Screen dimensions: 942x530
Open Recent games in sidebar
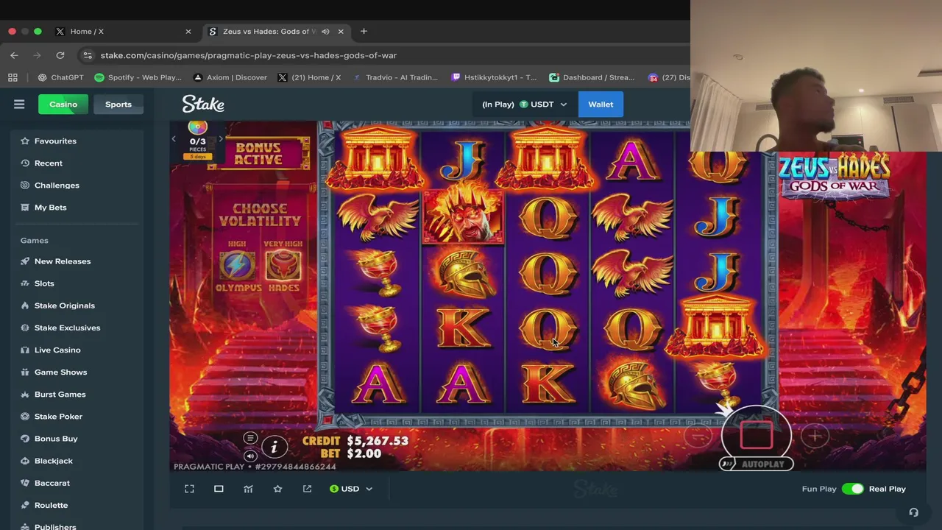[x=49, y=163]
